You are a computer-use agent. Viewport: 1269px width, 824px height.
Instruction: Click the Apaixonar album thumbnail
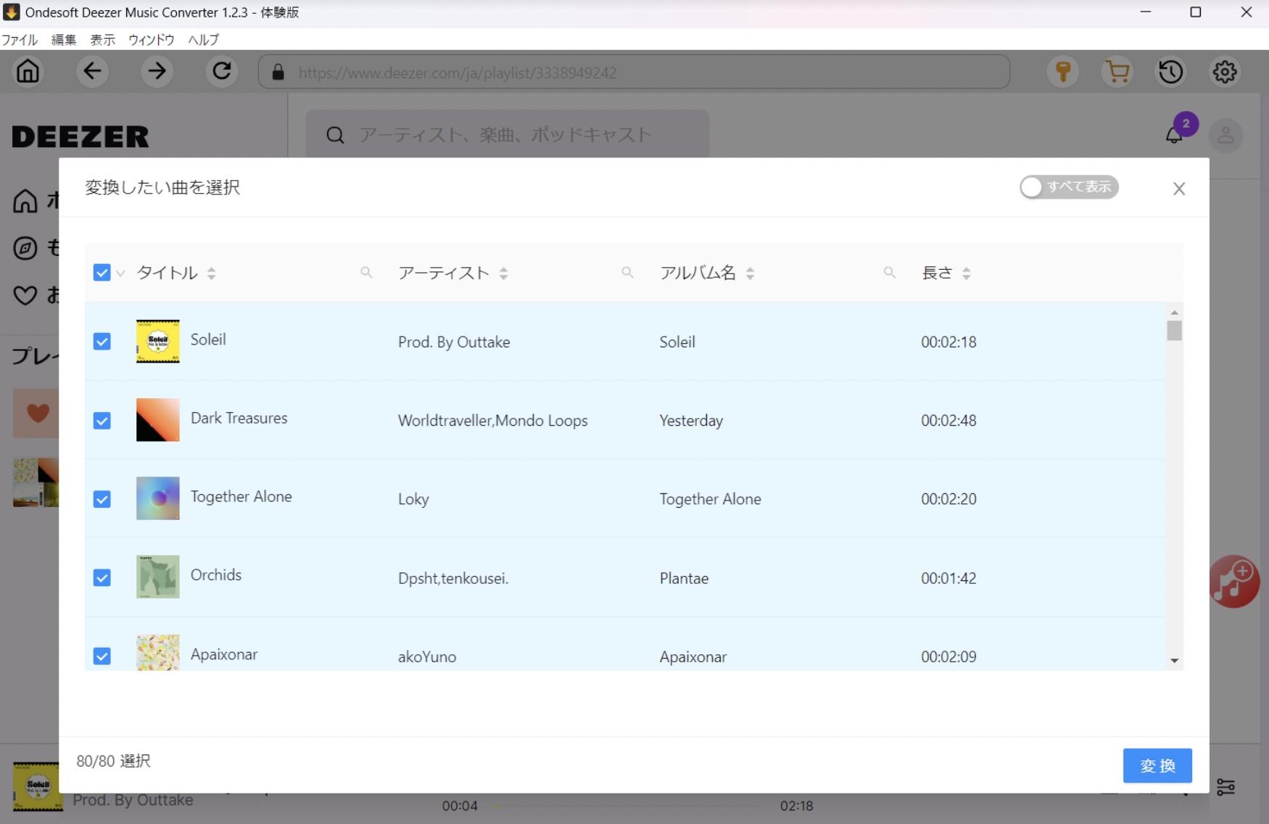pyautogui.click(x=157, y=652)
